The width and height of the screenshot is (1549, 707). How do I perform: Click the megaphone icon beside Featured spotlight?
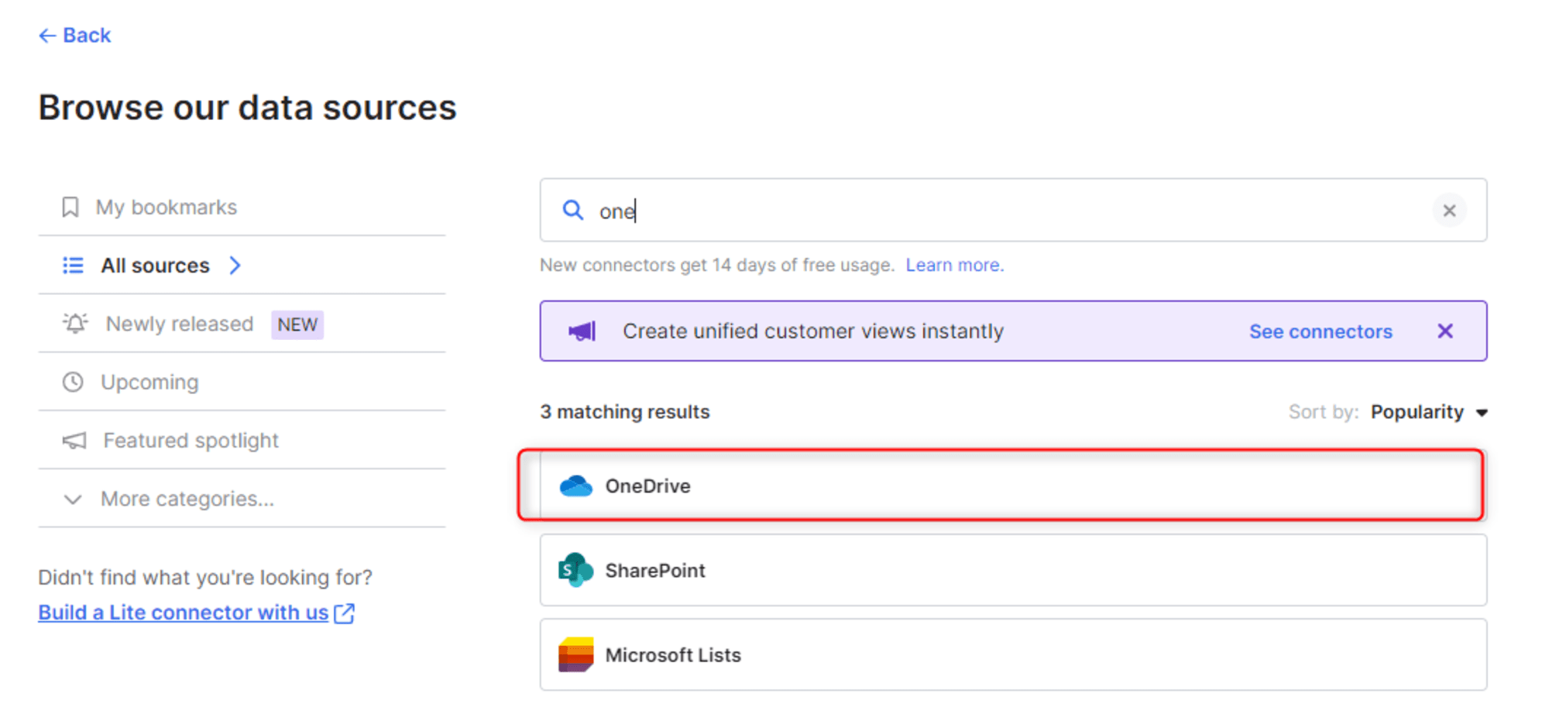tap(74, 441)
